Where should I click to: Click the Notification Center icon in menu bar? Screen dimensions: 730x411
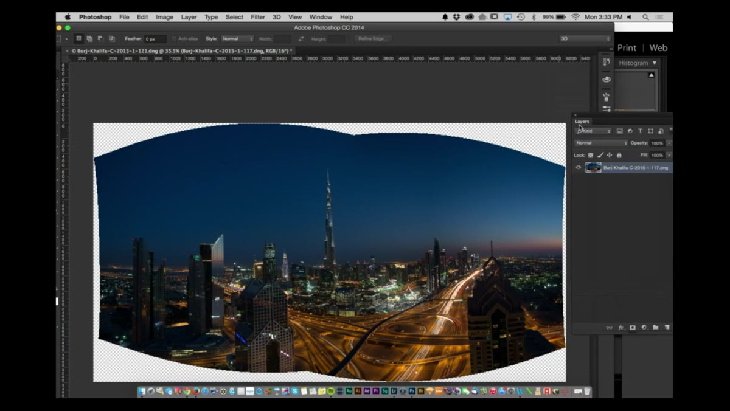[x=659, y=17]
